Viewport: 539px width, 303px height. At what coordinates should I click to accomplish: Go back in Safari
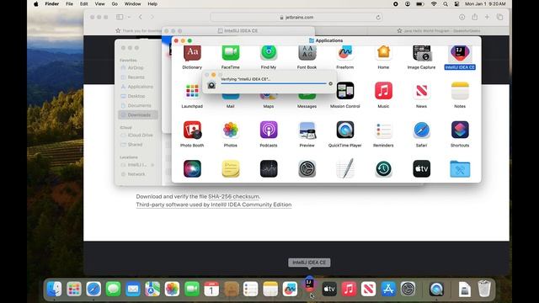[141, 17]
